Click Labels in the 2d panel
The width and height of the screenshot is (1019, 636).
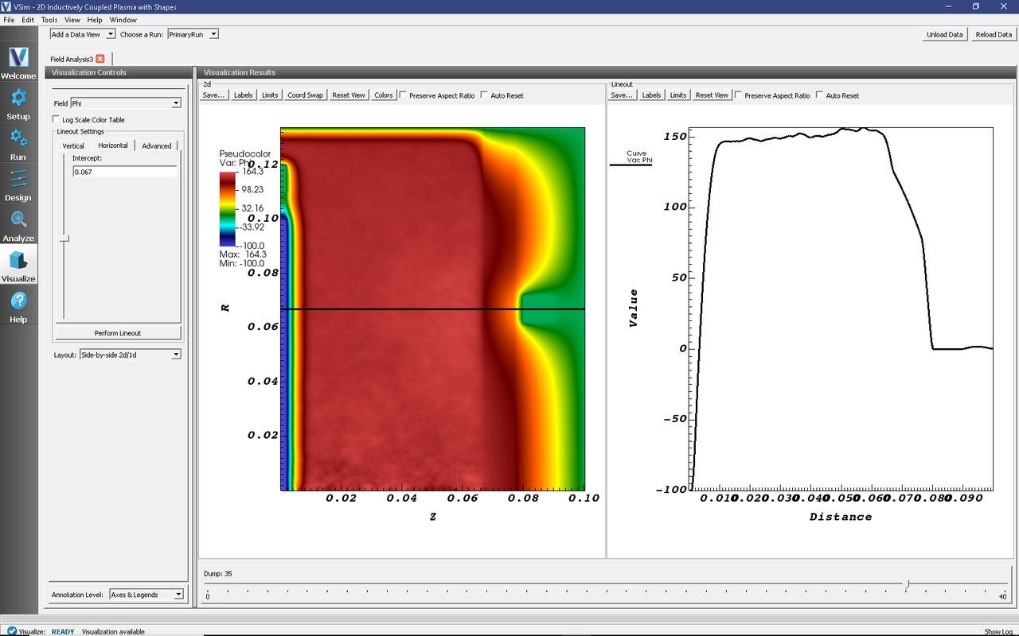coord(244,95)
